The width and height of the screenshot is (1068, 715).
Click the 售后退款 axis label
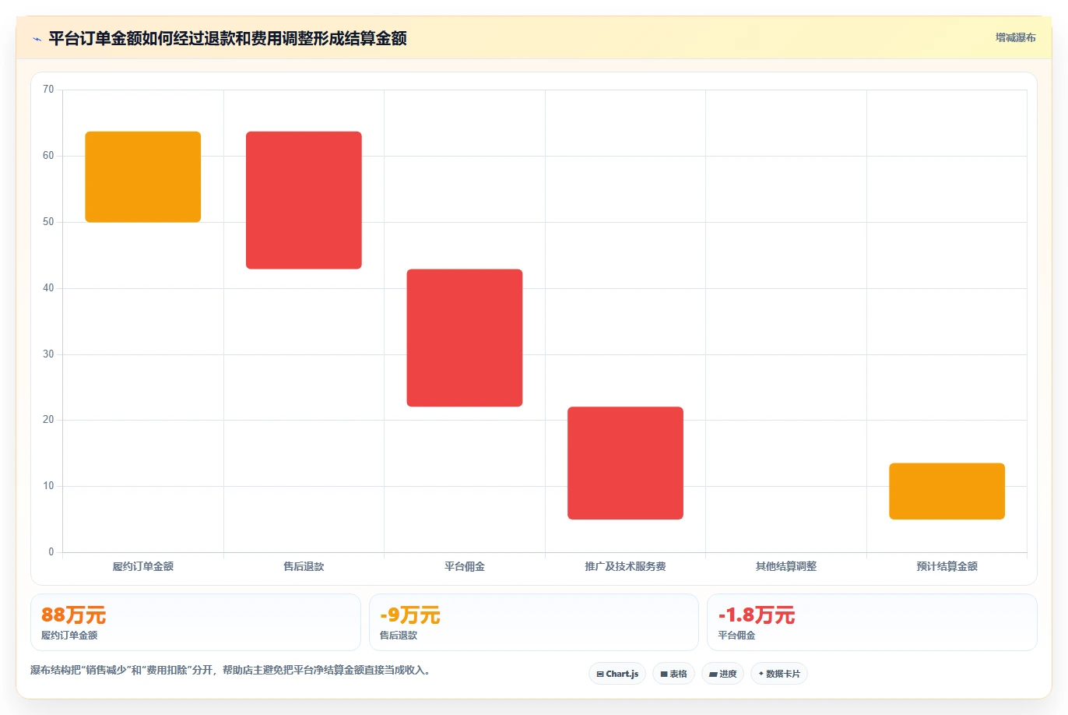304,566
